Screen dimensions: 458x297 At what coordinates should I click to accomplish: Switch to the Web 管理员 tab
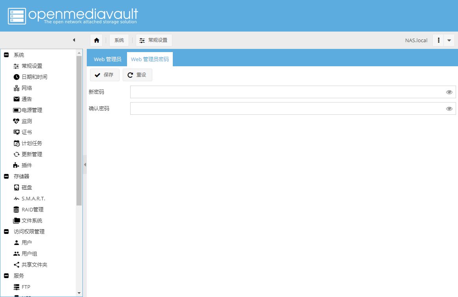click(107, 59)
